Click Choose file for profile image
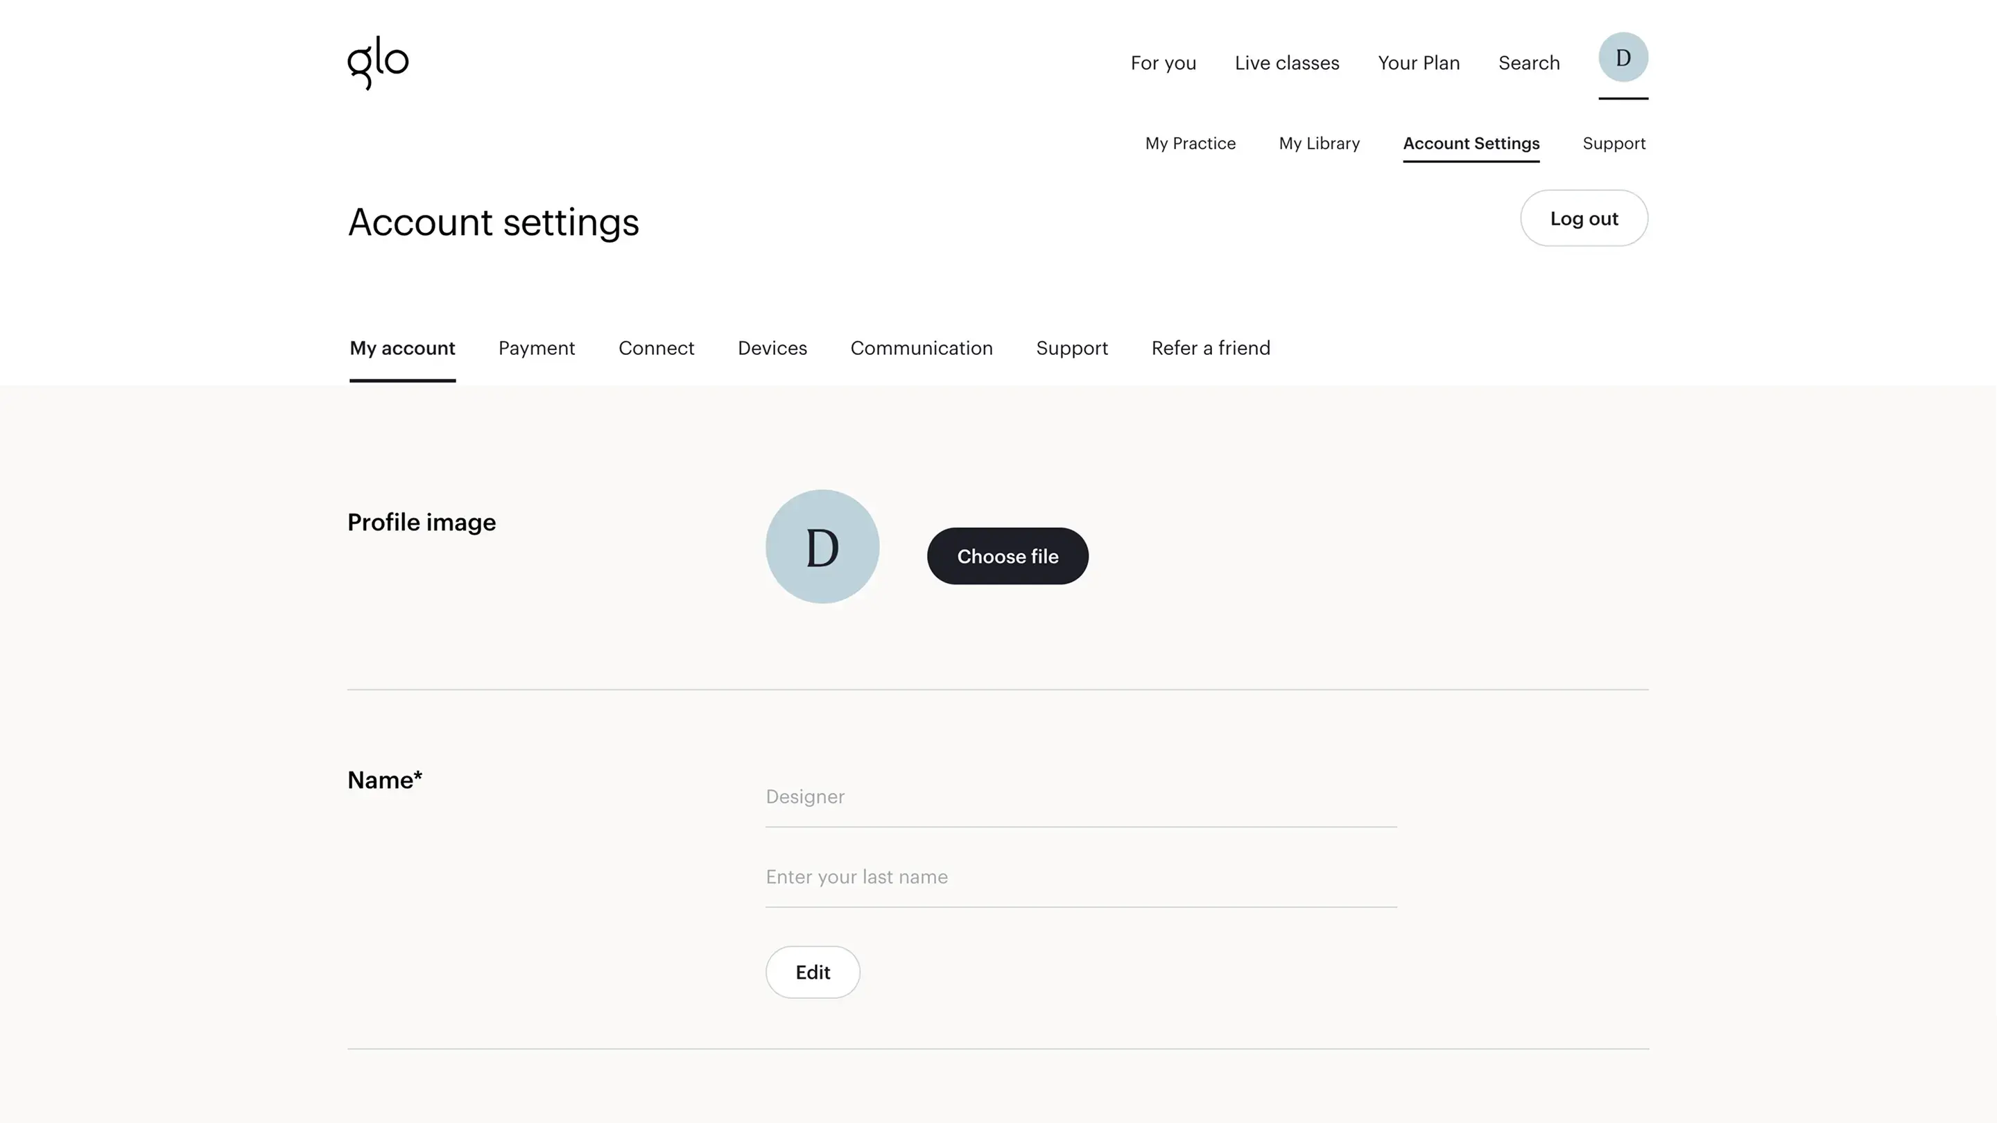 pos(1007,556)
